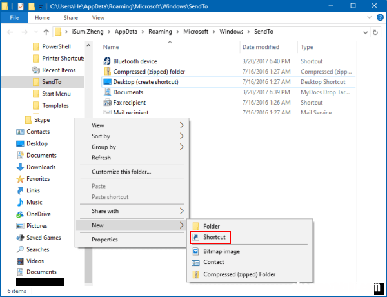
Task: Switch to the View ribbon tab
Action: [98, 18]
